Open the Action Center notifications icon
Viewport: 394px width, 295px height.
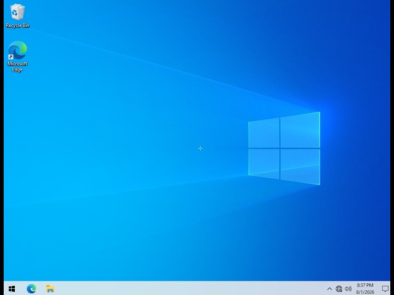tap(385, 289)
